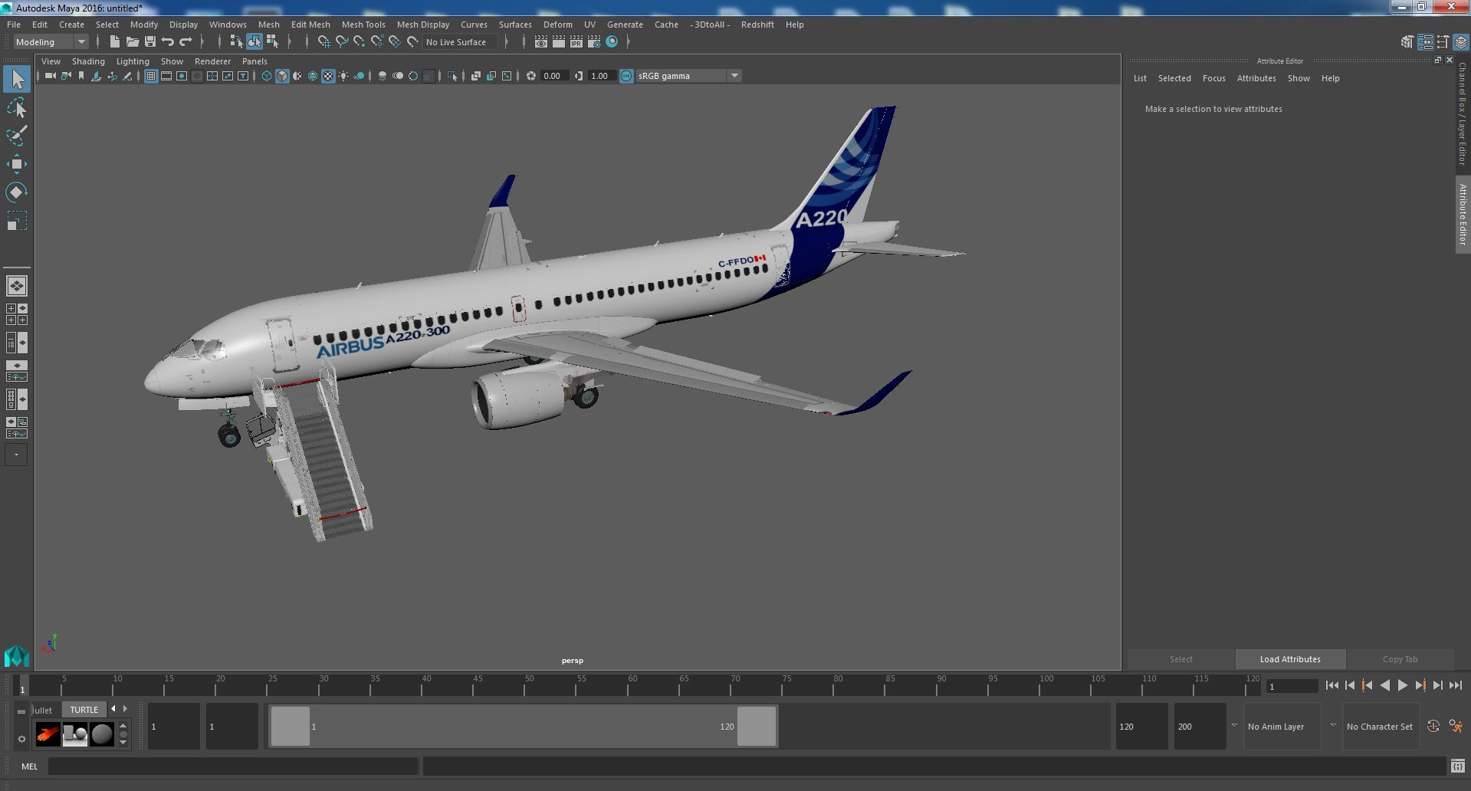Viewport: 1471px width, 791px height.
Task: Select by component type icon
Action: click(272, 42)
